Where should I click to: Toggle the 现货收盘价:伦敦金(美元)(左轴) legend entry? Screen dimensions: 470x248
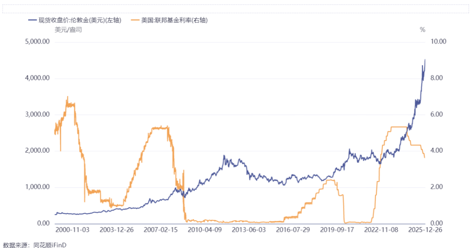click(75, 20)
